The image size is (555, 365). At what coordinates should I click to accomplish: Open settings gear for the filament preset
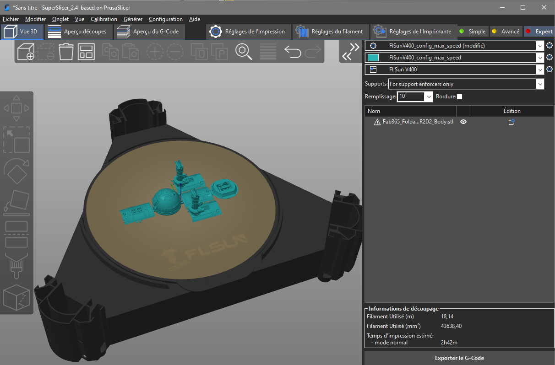550,58
